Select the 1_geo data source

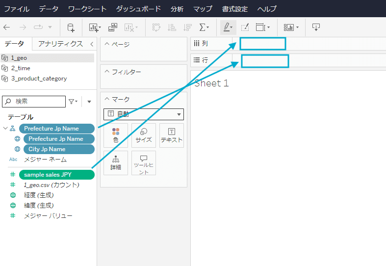point(47,58)
